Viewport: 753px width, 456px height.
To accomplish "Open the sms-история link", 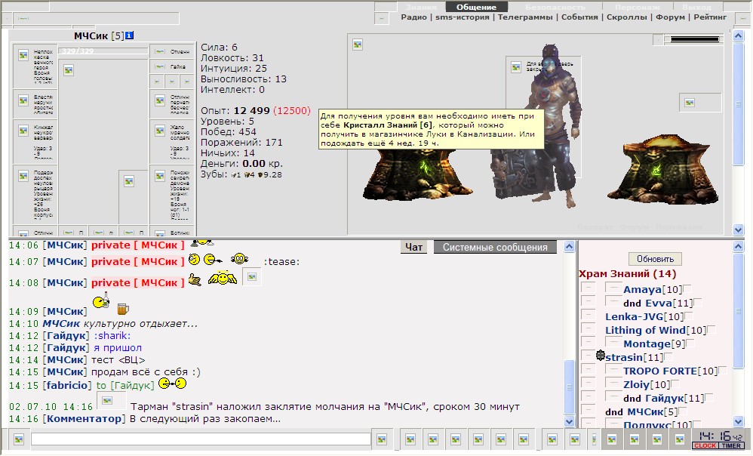I will [463, 17].
